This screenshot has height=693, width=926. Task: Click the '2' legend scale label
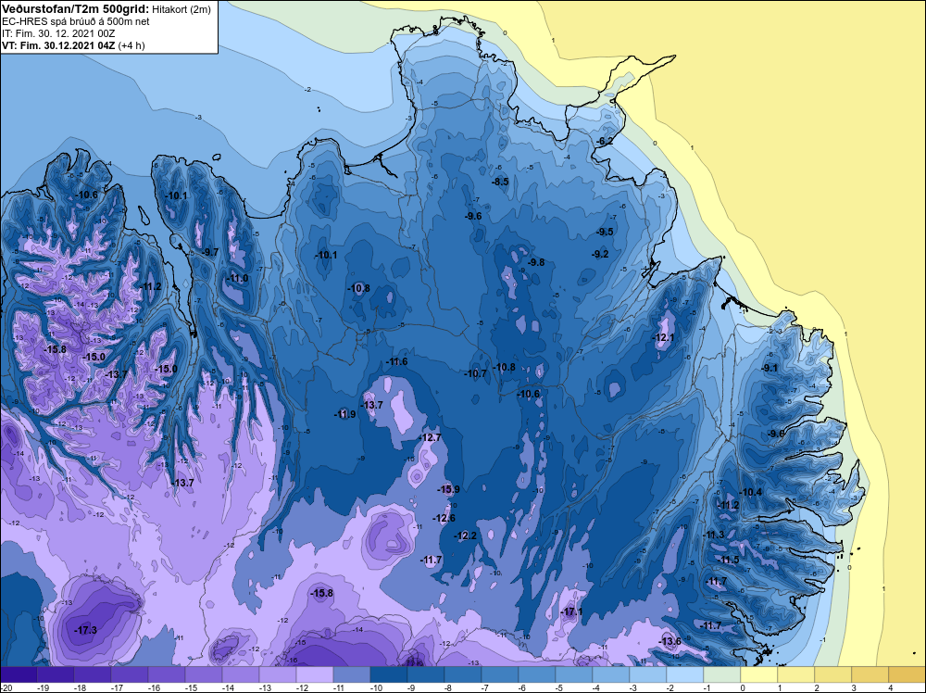pyautogui.click(x=817, y=687)
